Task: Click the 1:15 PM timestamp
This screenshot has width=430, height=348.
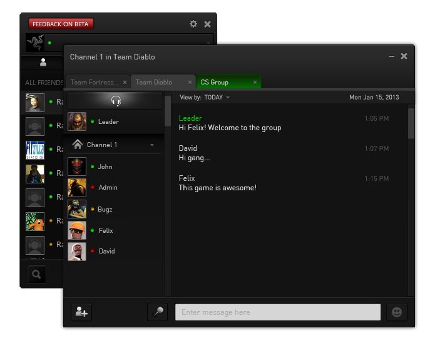Action: coord(377,178)
